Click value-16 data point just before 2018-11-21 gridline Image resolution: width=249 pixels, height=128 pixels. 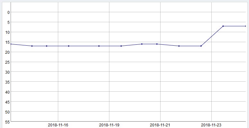157,44
